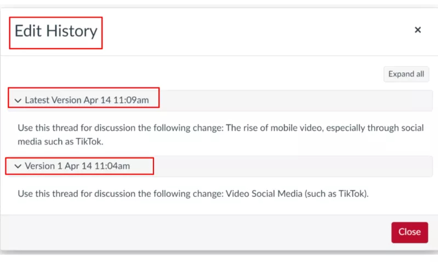Close the Edit History dialog with the X icon

(x=418, y=30)
